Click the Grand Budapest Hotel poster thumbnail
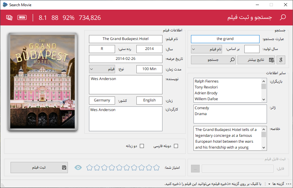This screenshot has width=293, height=188. pos(42,82)
